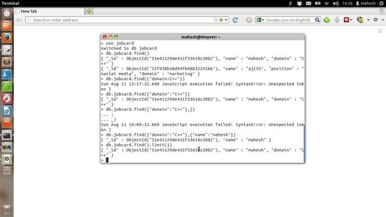Click the power lightning indicator in panel
386x217 pixels.
[x=291, y=4]
